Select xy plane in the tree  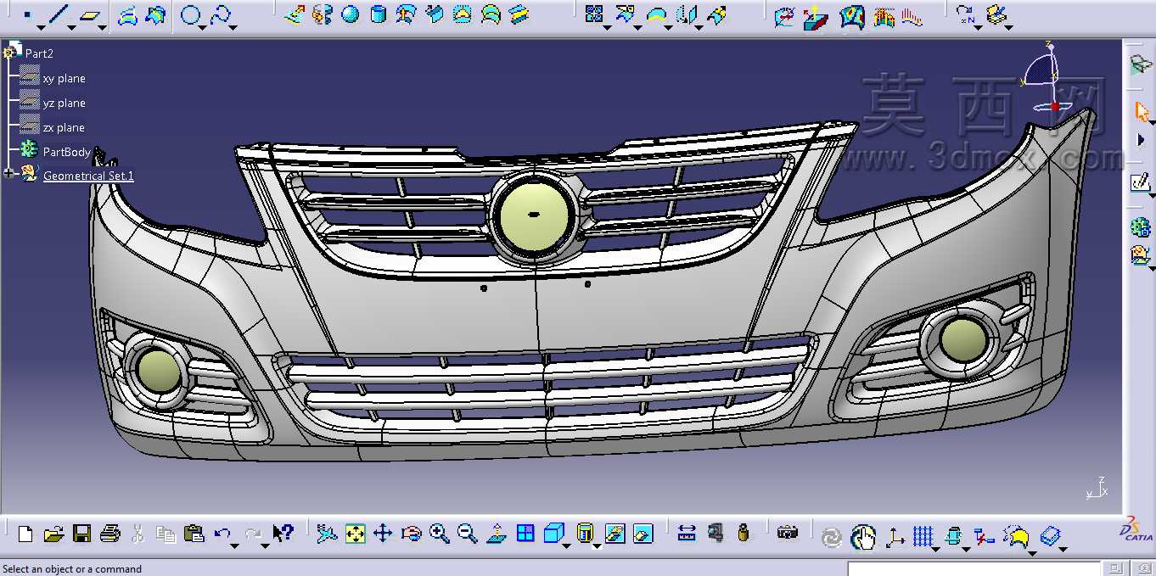(64, 78)
